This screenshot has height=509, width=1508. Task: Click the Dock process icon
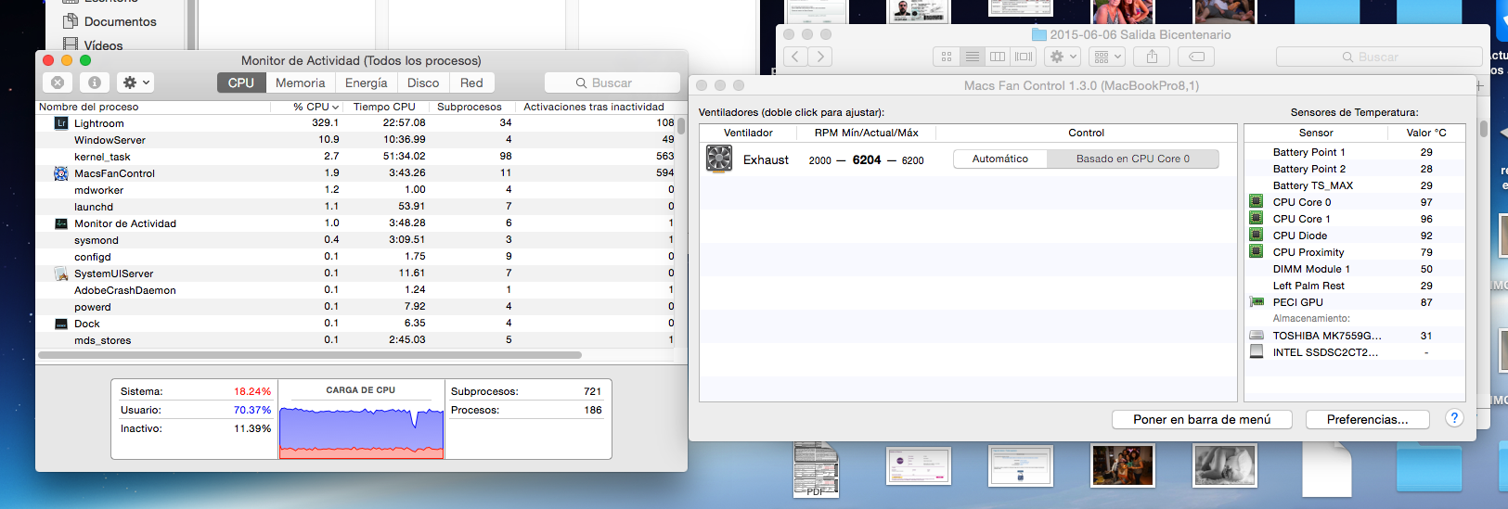61,324
